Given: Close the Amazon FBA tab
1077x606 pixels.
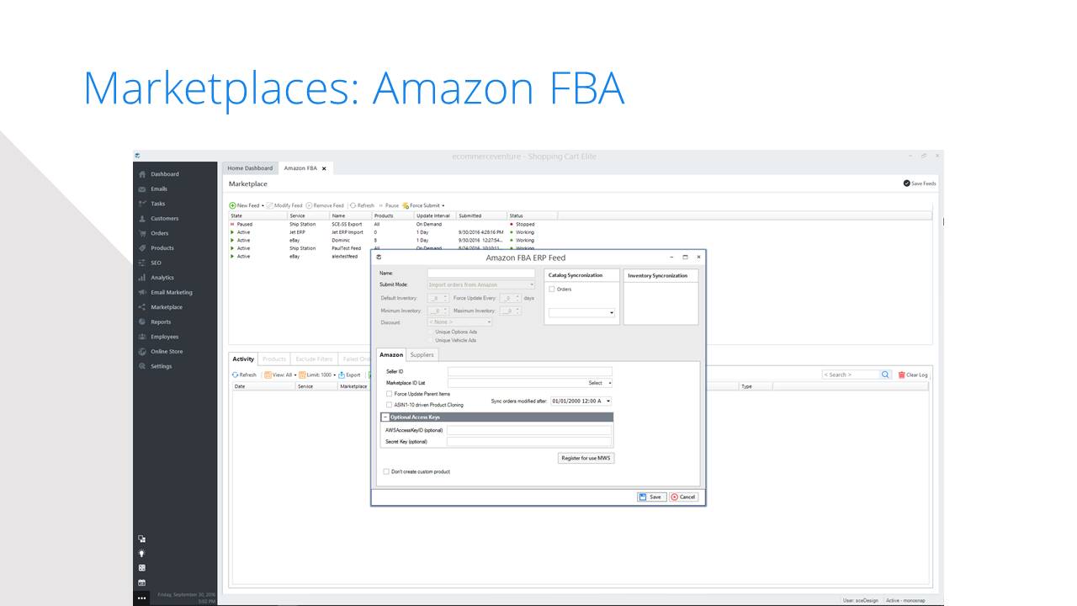Looking at the screenshot, I should coord(324,168).
